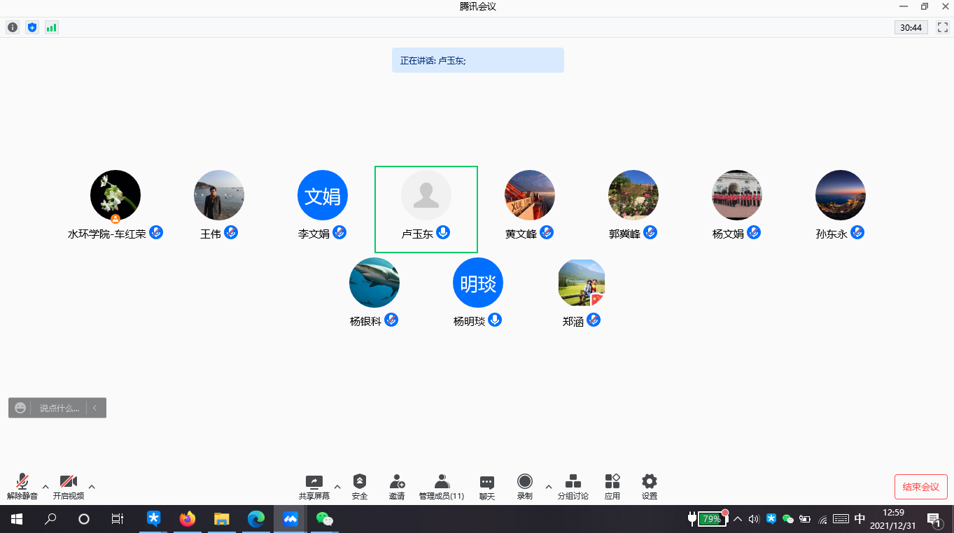The height and width of the screenshot is (533, 954).
Task: Expand the arrow next to 共享屏幕
Action: [337, 486]
